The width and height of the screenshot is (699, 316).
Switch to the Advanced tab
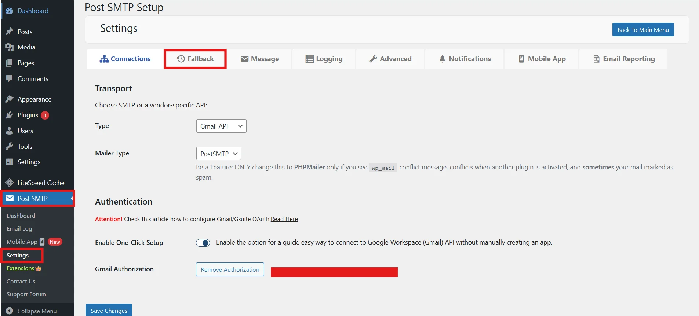pos(390,59)
